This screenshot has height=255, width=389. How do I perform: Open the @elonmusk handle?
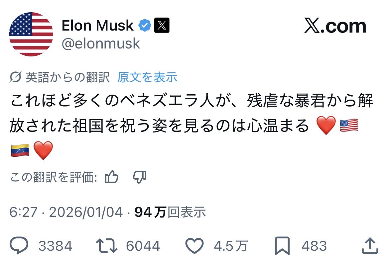coord(101,43)
